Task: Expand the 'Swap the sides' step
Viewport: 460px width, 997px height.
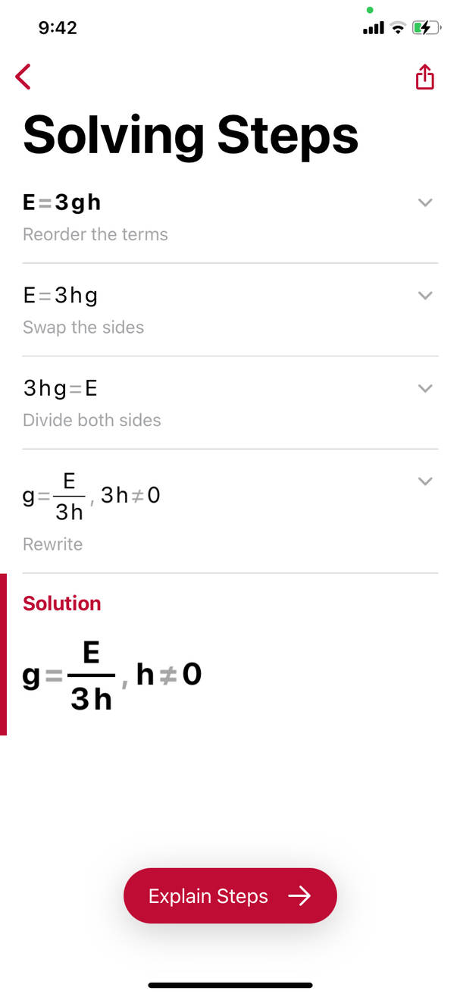Action: 425,295
